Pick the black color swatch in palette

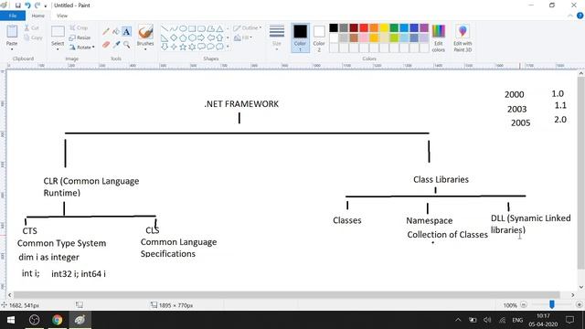click(x=334, y=28)
